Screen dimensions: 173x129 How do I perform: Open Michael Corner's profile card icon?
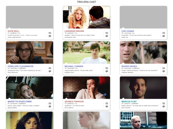107,68
